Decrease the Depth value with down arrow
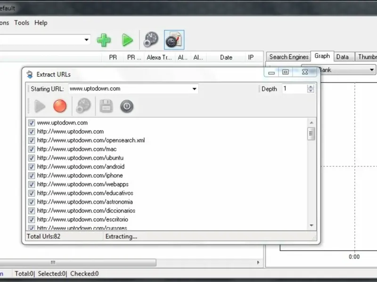 (x=311, y=91)
